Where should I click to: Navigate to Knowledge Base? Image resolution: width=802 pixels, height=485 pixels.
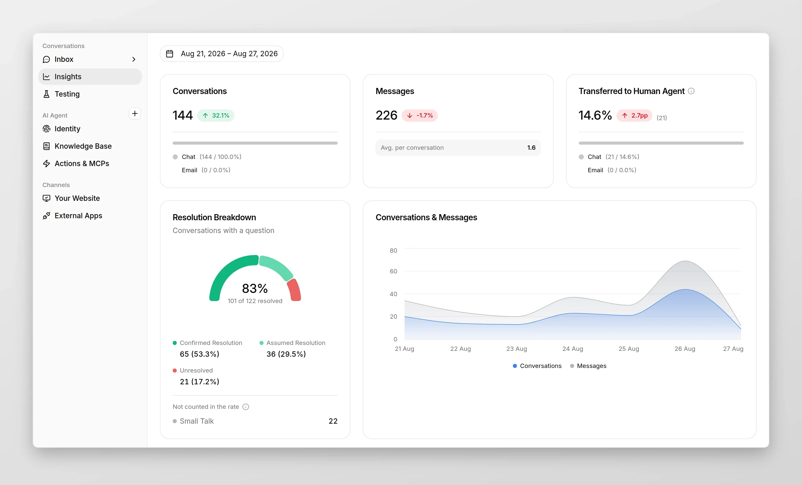pyautogui.click(x=90, y=146)
